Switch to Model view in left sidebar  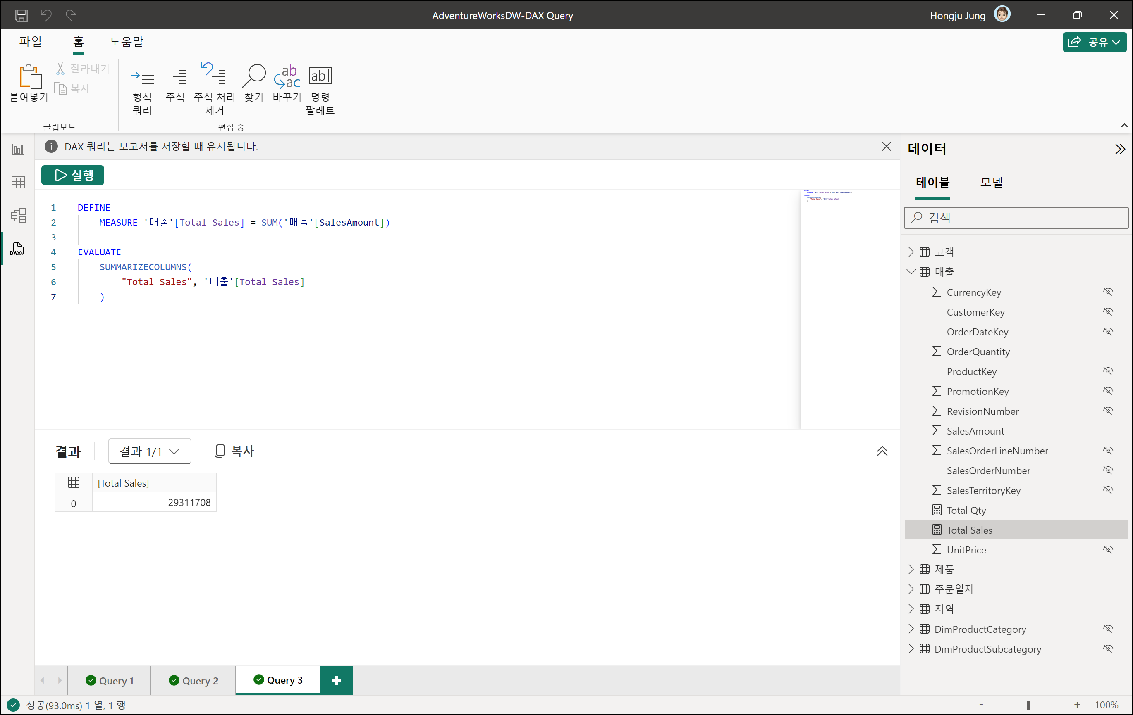18,216
